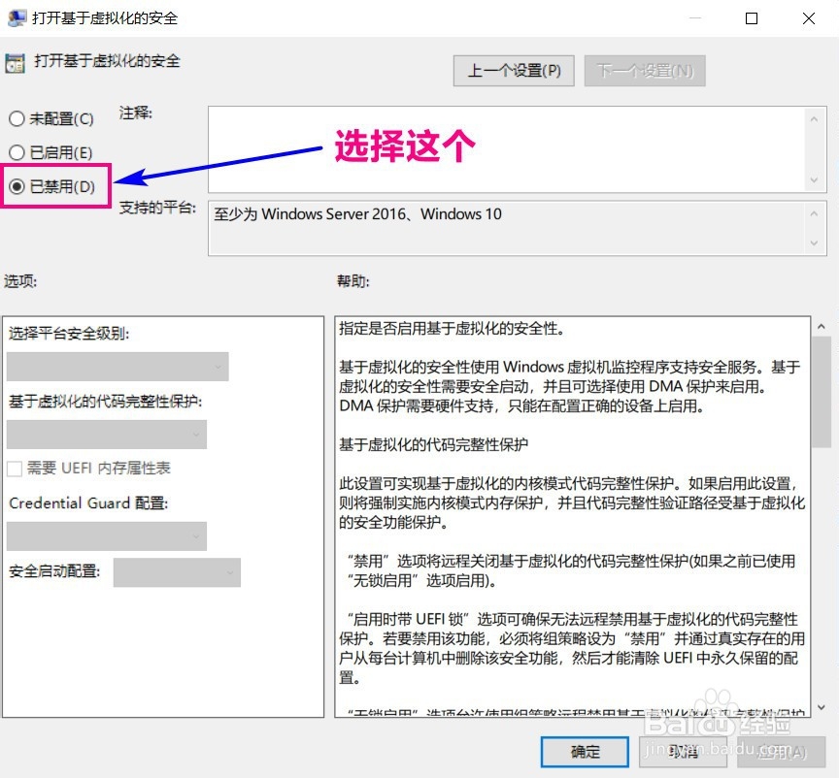Click the 下一个设置(N) button
Viewport: 839px width, 778px height.
pyautogui.click(x=645, y=70)
